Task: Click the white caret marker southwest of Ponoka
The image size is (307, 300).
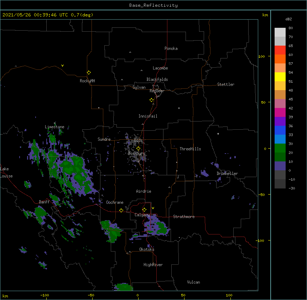Action: [x=130, y=52]
